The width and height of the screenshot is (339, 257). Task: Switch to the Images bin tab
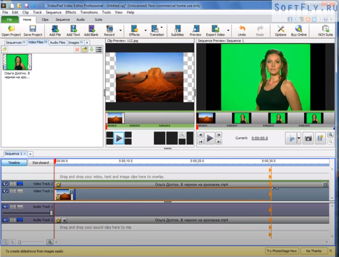(x=75, y=42)
